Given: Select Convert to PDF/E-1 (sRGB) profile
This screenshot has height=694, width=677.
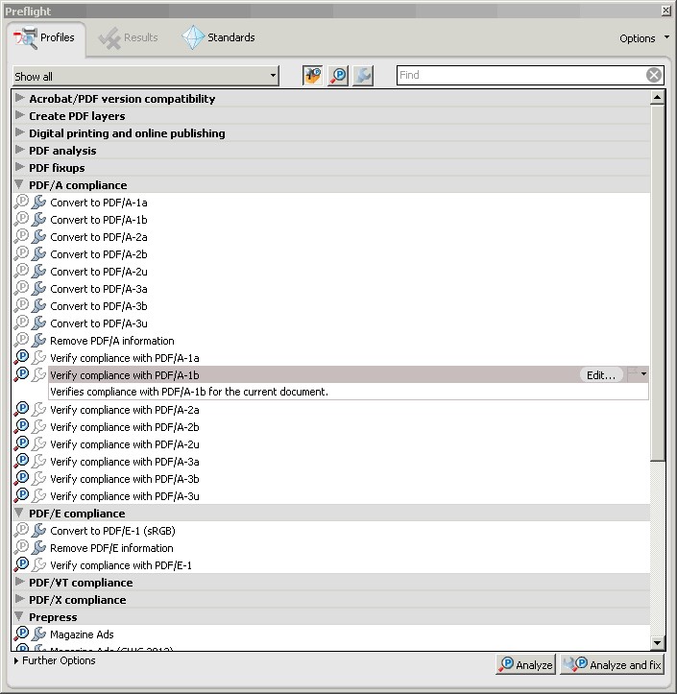Looking at the screenshot, I should click(x=112, y=531).
